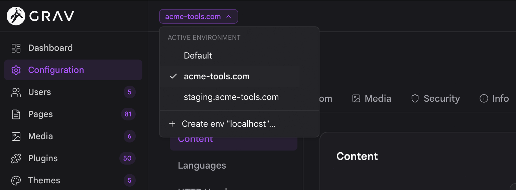Open the Dashboard sidebar item

[x=73, y=48]
